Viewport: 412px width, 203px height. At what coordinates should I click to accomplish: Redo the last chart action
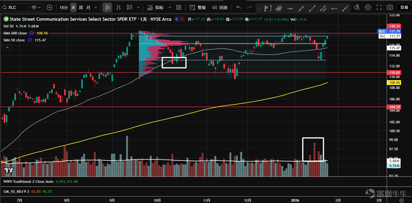click(x=249, y=7)
